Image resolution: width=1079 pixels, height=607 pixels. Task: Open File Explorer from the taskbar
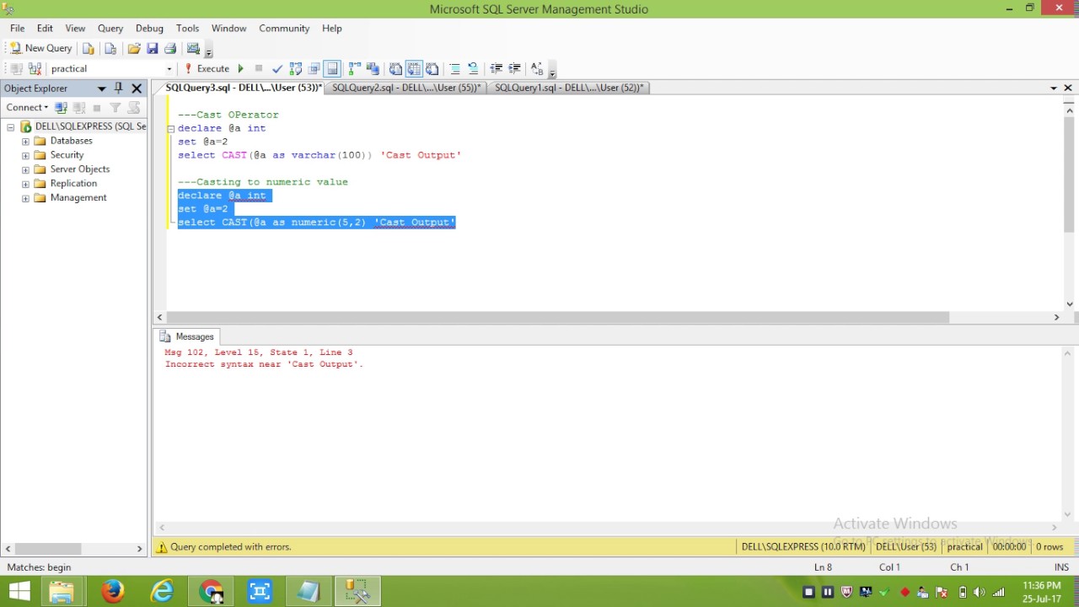(62, 592)
